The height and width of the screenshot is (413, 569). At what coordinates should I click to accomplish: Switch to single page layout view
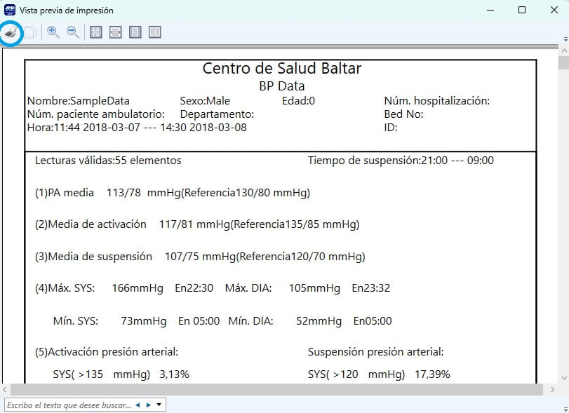135,32
